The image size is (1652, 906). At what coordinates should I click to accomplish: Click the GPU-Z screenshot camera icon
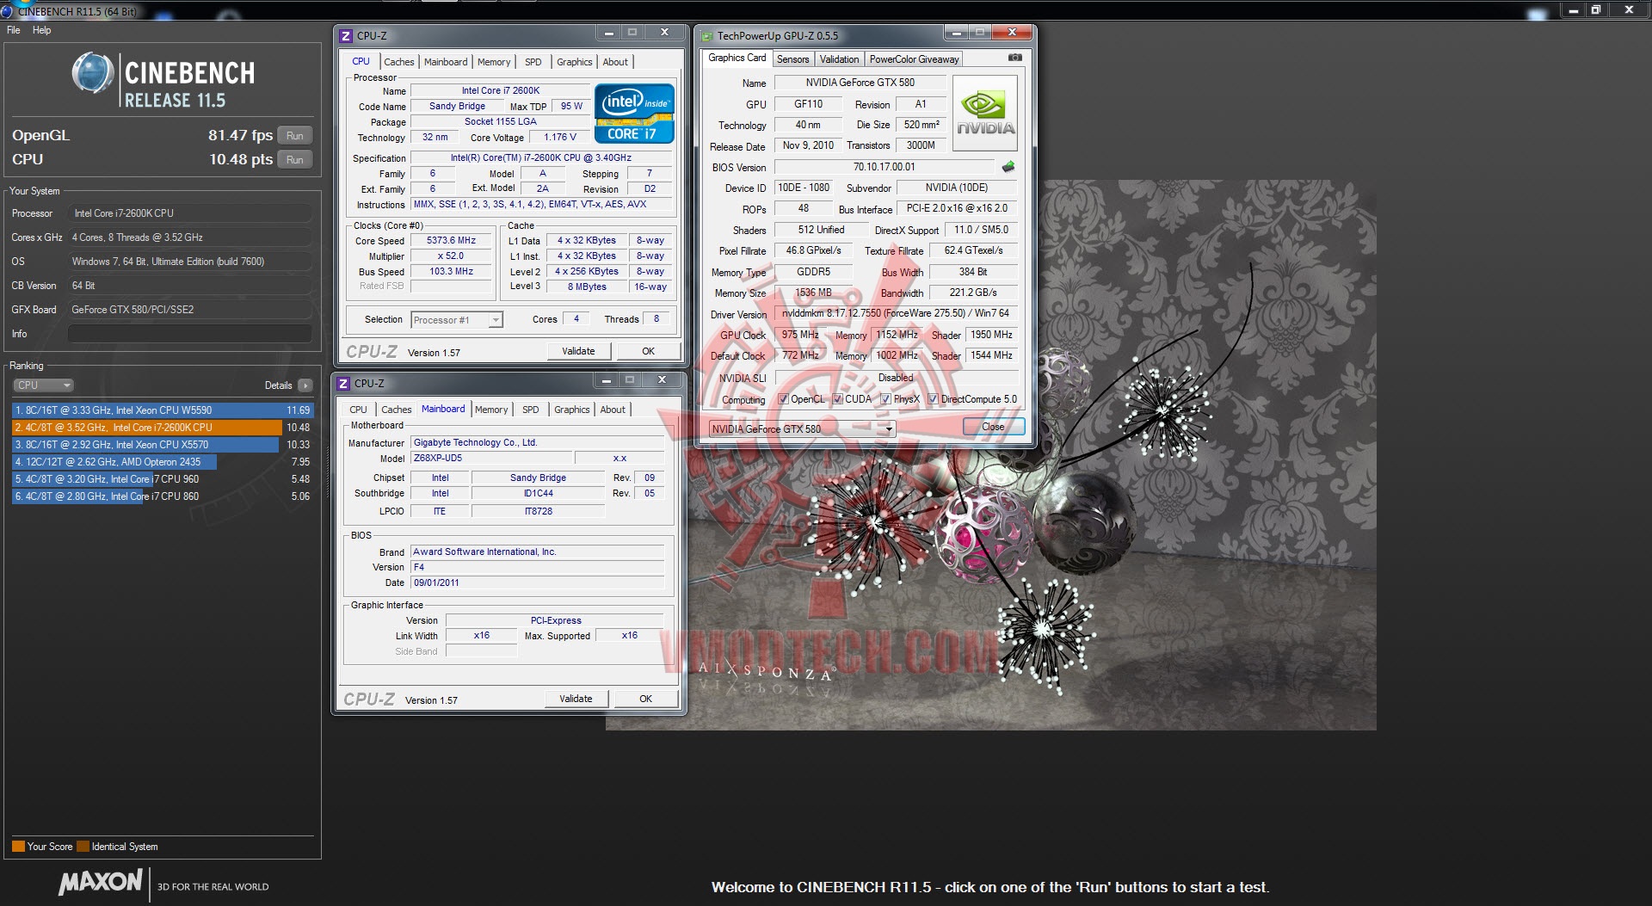pos(1015,58)
